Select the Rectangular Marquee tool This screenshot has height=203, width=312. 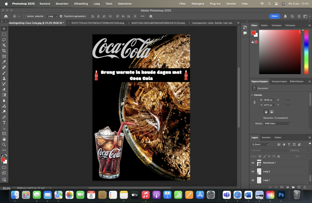coord(4,34)
